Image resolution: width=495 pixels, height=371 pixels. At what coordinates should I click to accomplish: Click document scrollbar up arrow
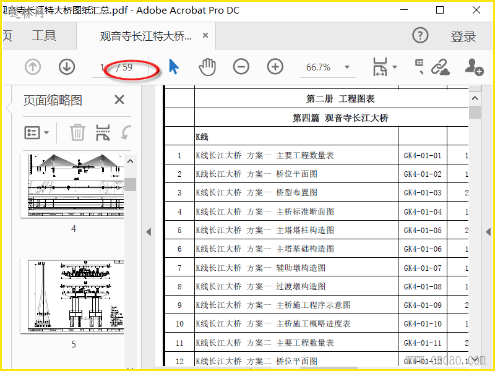(475, 98)
